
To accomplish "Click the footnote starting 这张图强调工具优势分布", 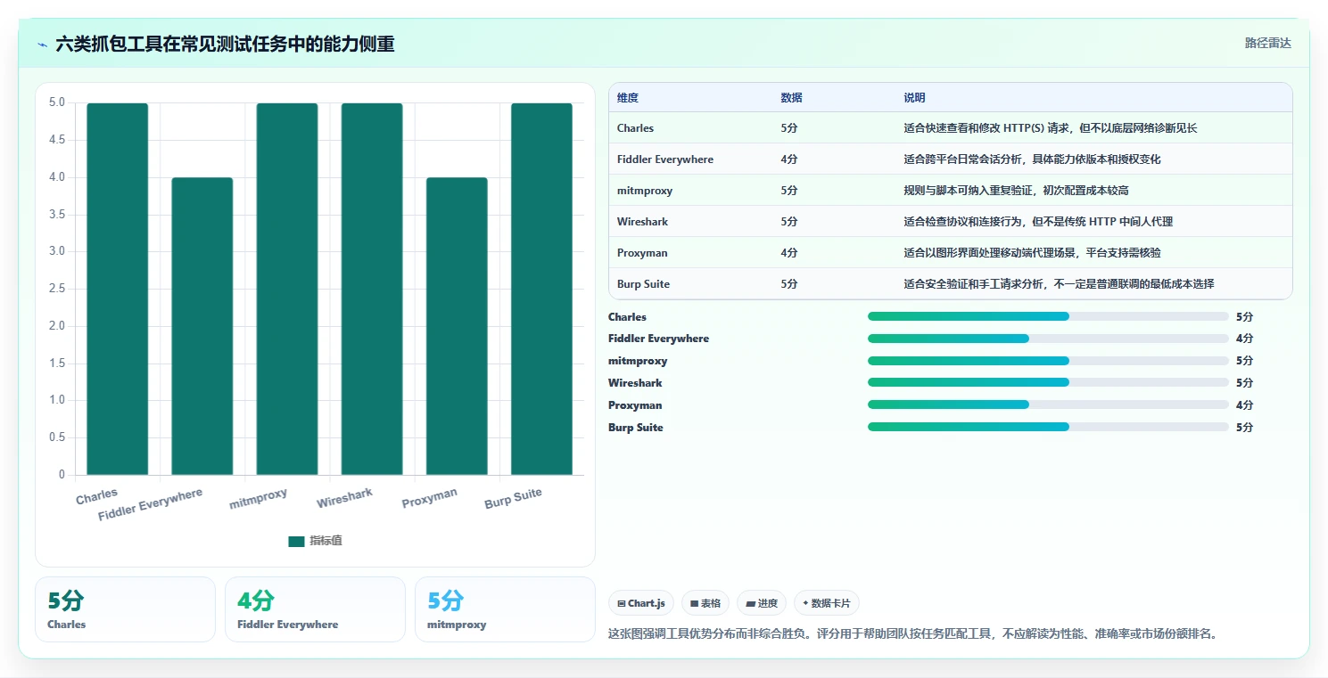I will (x=912, y=634).
